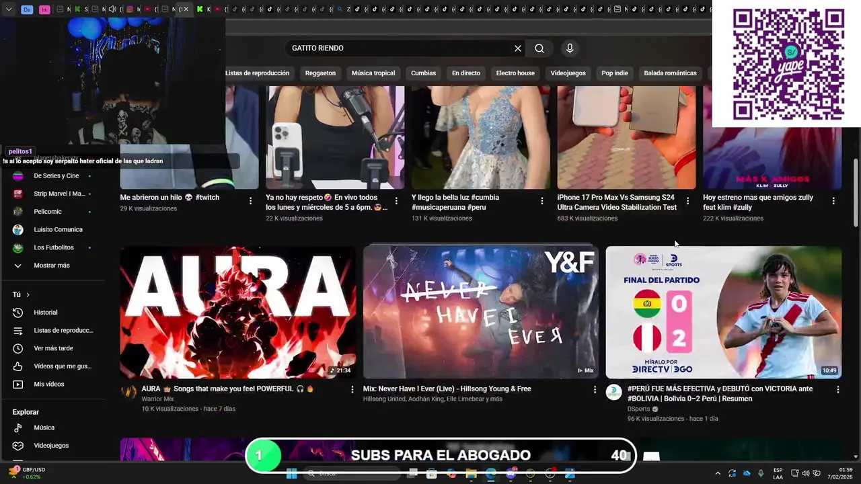861x484 pixels.
Task: Close the active browser tab
Action: (x=186, y=9)
